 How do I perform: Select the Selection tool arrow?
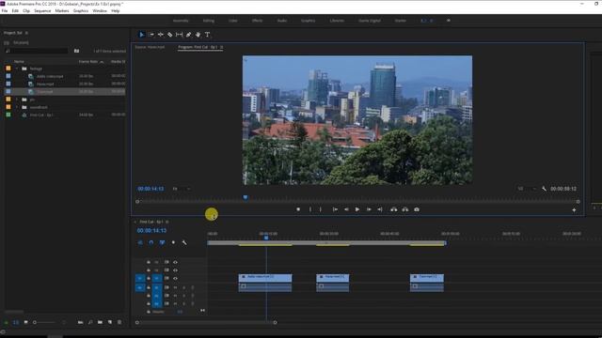(x=141, y=35)
